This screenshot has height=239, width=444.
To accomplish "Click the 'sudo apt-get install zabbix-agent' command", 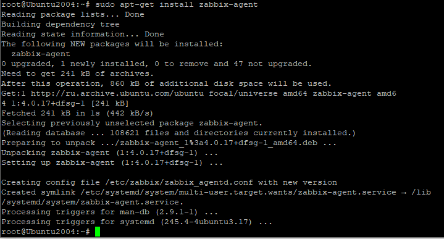I will [177, 5].
